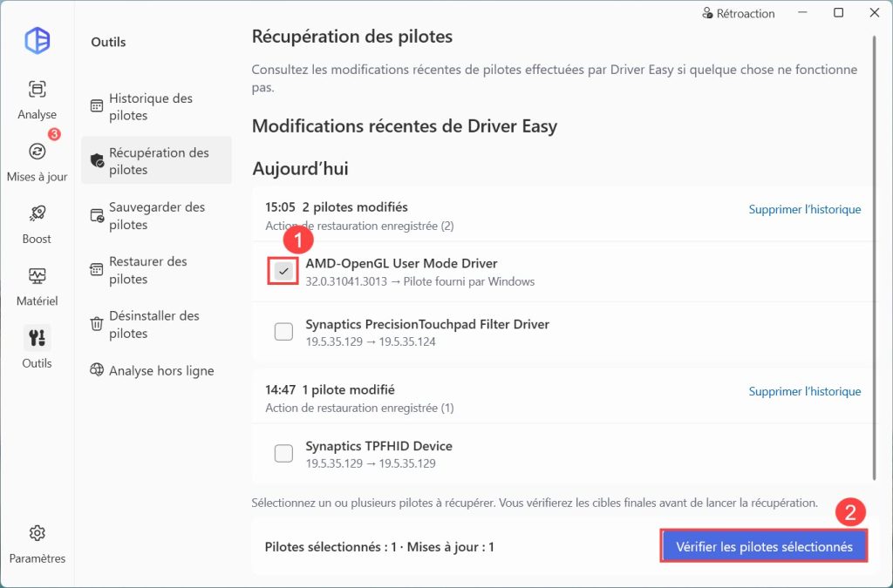Click 'Pilotes sélectionnés : 1' status text

[331, 547]
